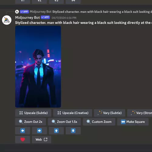Viewport: 152px width, 152px height.
Task: Open Custom Zoom dialog
Action: [x=99, y=122]
